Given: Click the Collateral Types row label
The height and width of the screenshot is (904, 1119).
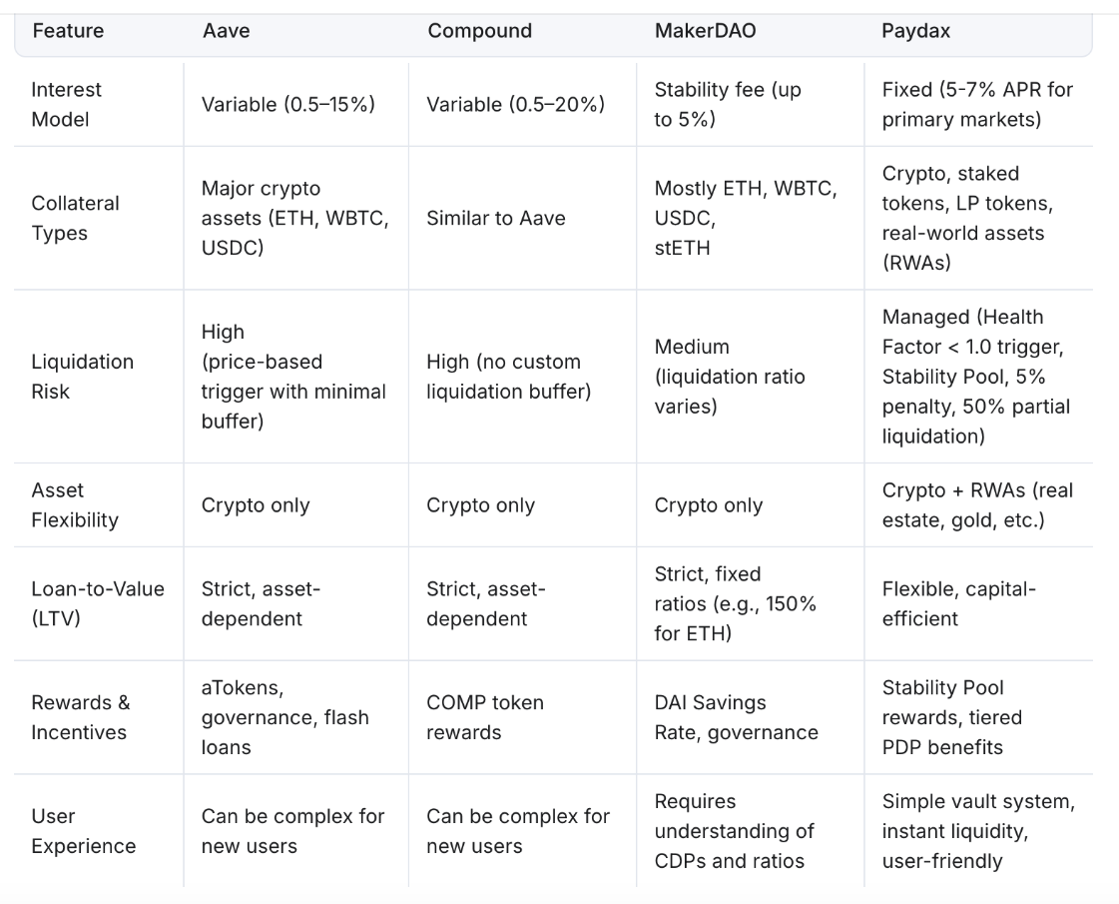Looking at the screenshot, I should point(75,218).
